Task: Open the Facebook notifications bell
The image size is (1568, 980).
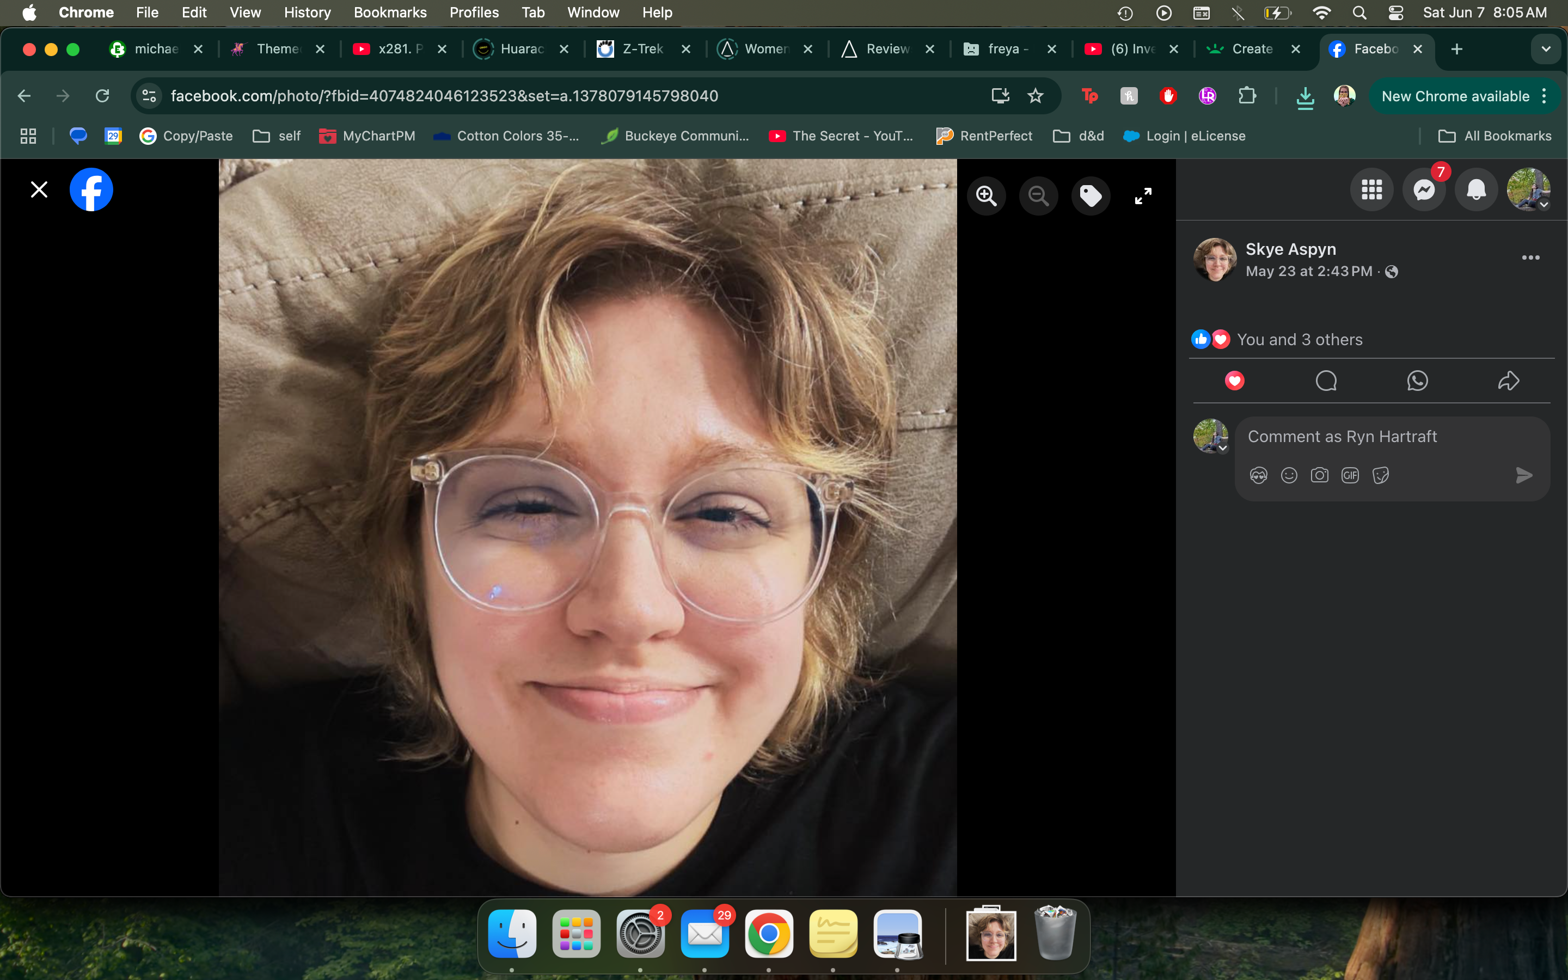Action: pos(1476,190)
